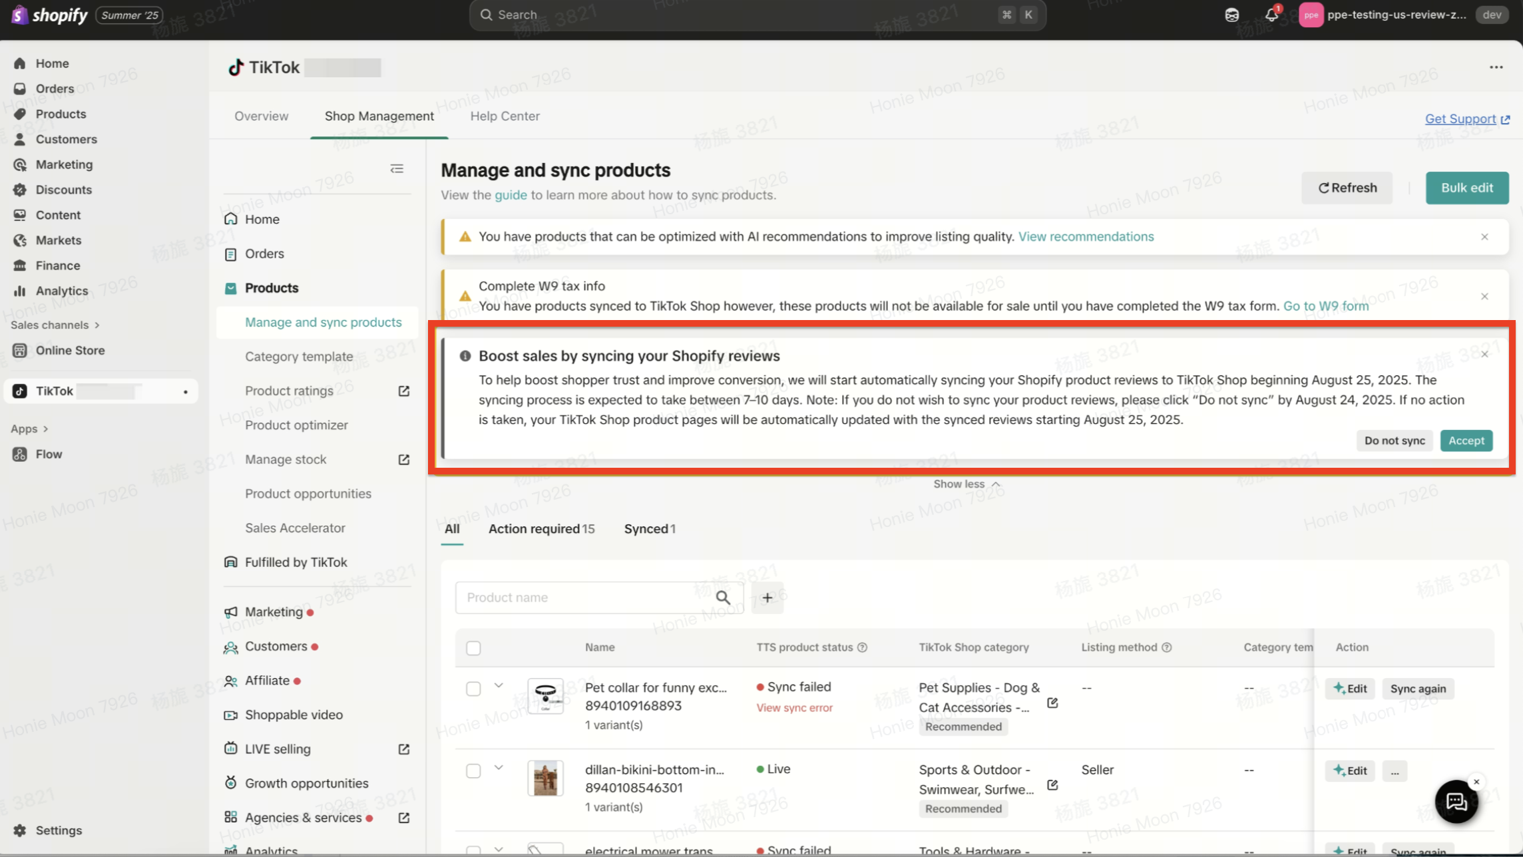
Task: Tick the select-all products checkbox
Action: click(473, 648)
